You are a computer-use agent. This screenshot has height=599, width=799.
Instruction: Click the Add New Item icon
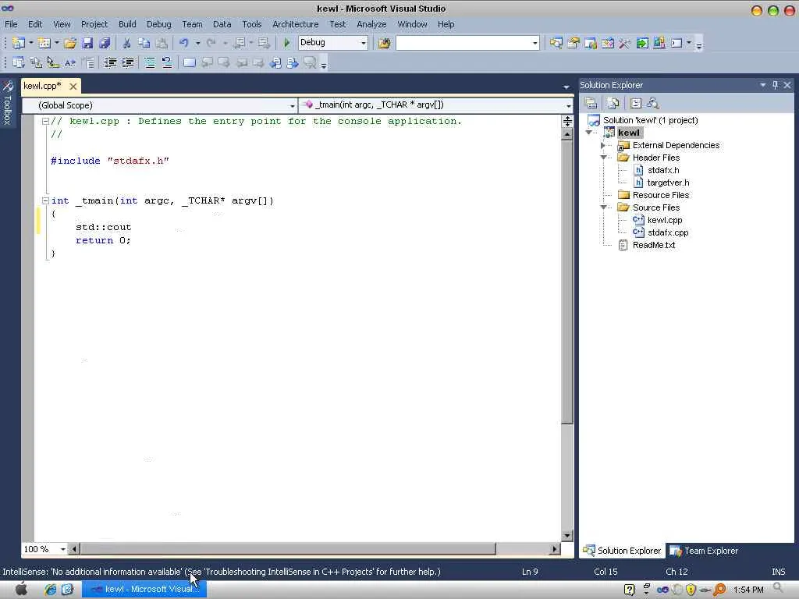[44, 43]
